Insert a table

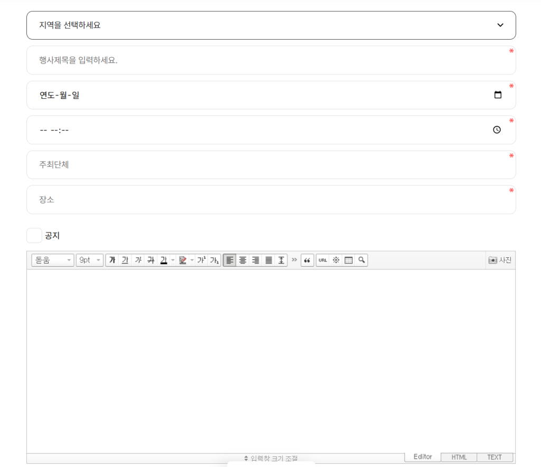[349, 260]
